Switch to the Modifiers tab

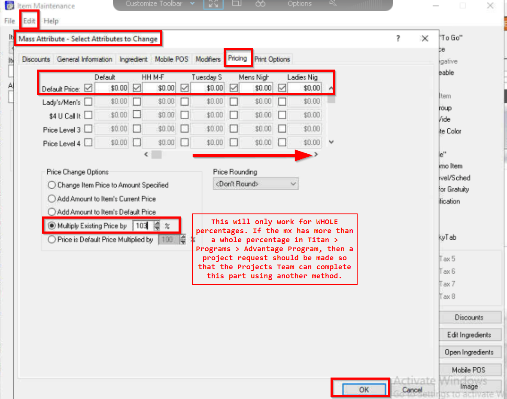click(x=208, y=59)
